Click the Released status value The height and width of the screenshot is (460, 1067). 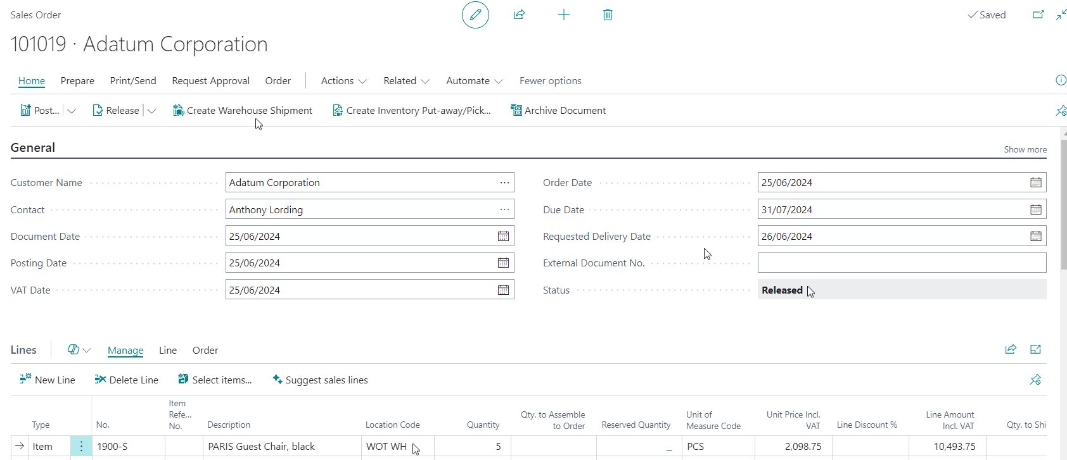coord(782,290)
